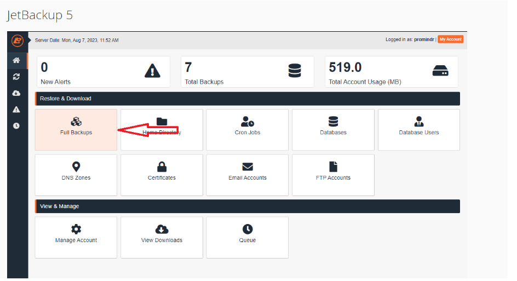Open the Home icon in the sidebar
This screenshot has width=517, height=281.
click(16, 60)
